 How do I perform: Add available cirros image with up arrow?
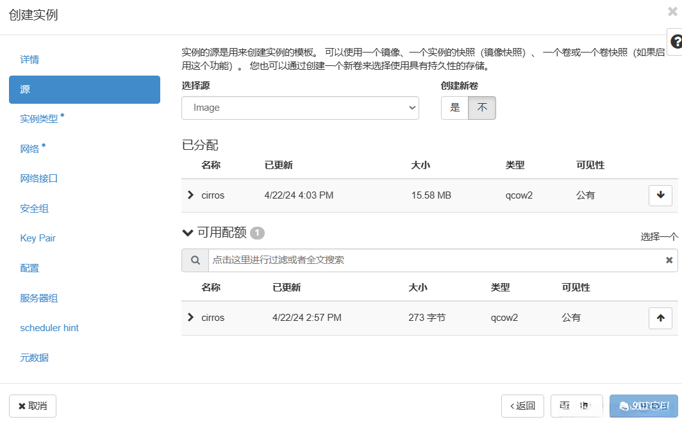[x=660, y=318]
